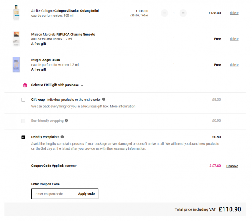Remove the applied summer coupon
The width and height of the screenshot is (252, 221).
[x=232, y=166]
